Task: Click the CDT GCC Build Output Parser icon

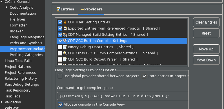Action: click(65, 59)
